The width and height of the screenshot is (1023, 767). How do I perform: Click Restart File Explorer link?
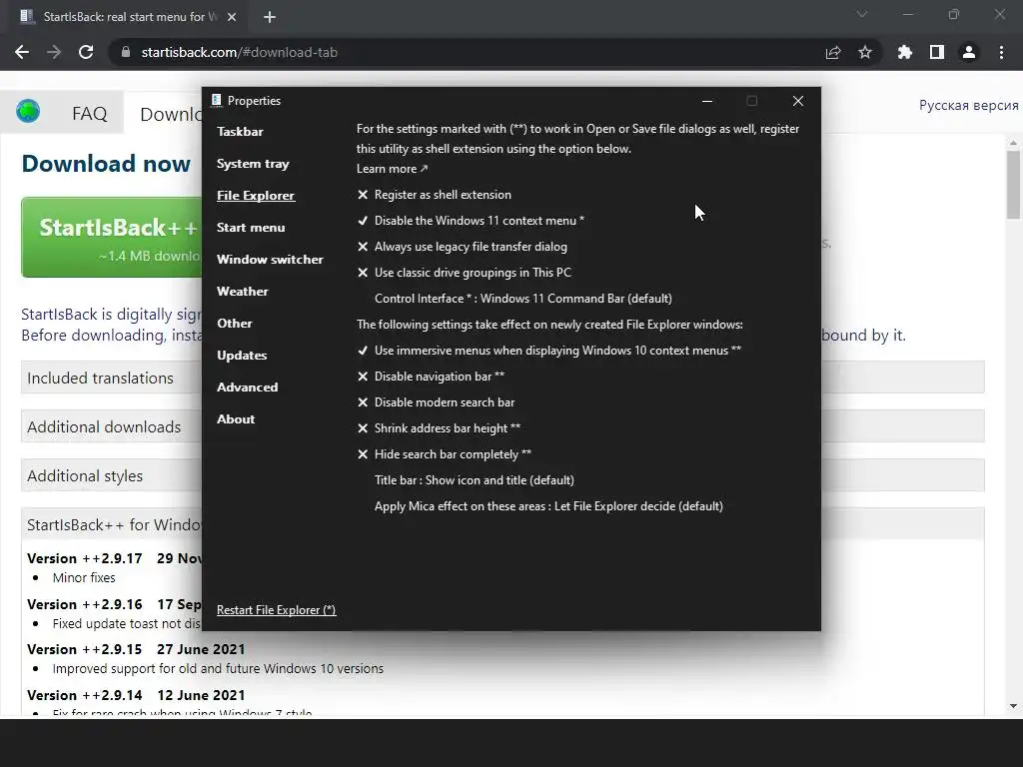pyautogui.click(x=276, y=610)
